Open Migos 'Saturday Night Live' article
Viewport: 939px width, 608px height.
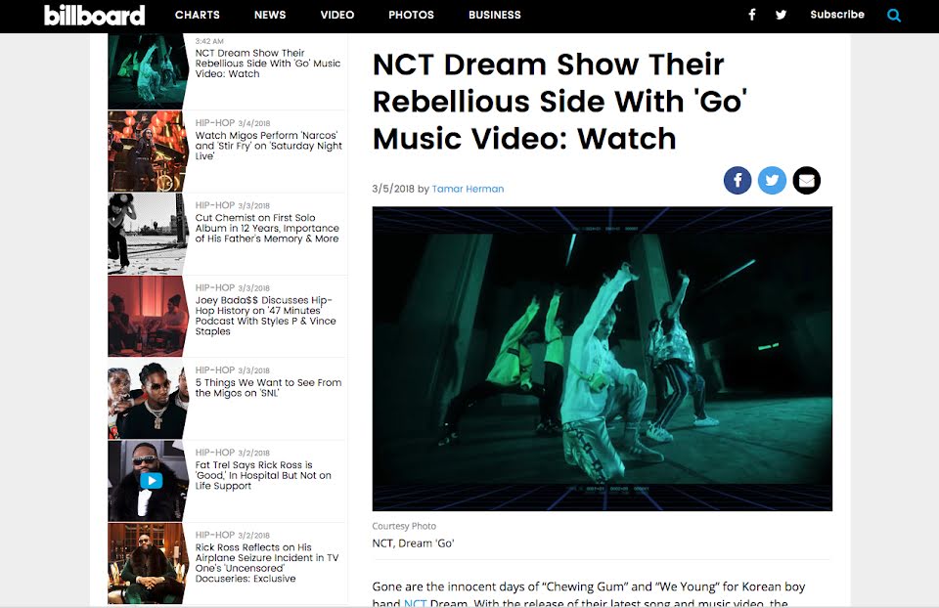tap(268, 146)
